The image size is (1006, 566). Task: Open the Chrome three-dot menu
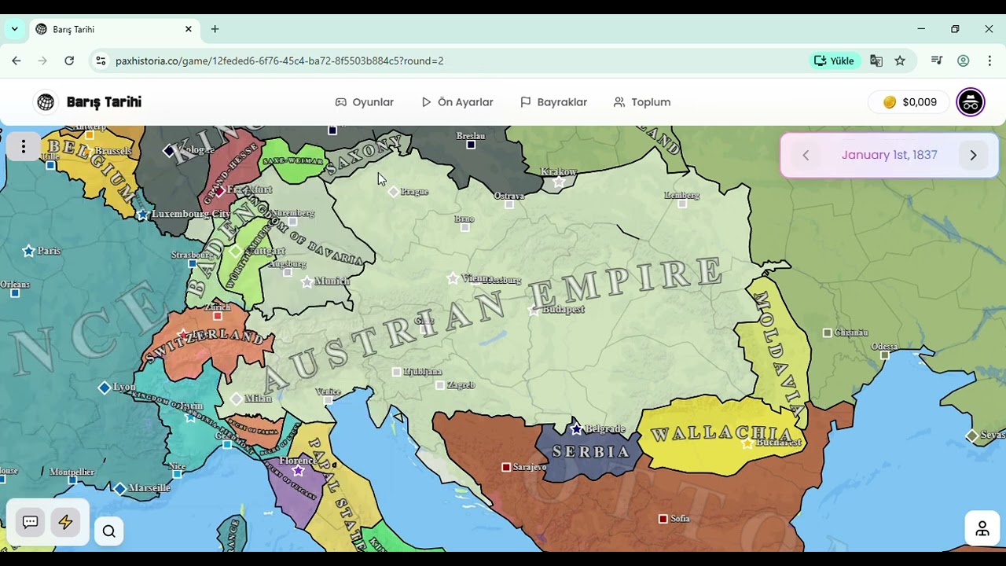tap(989, 61)
